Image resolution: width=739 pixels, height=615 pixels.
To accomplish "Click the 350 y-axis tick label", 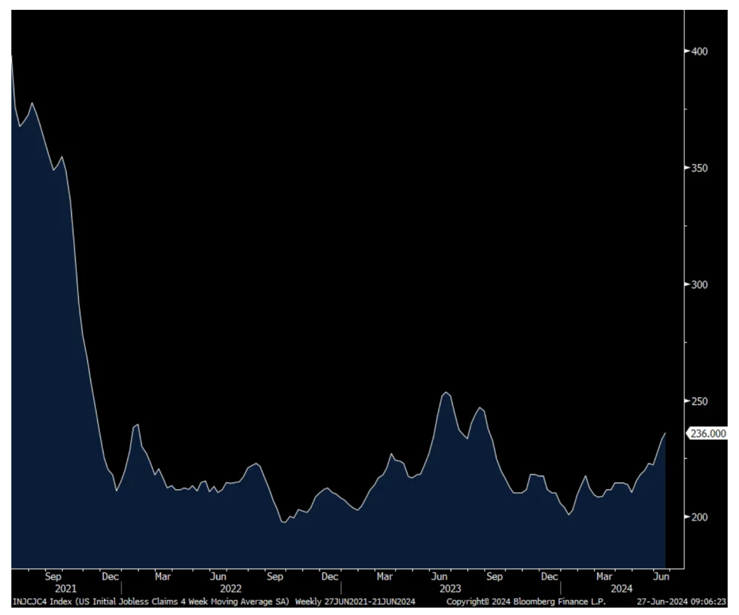I will [700, 168].
